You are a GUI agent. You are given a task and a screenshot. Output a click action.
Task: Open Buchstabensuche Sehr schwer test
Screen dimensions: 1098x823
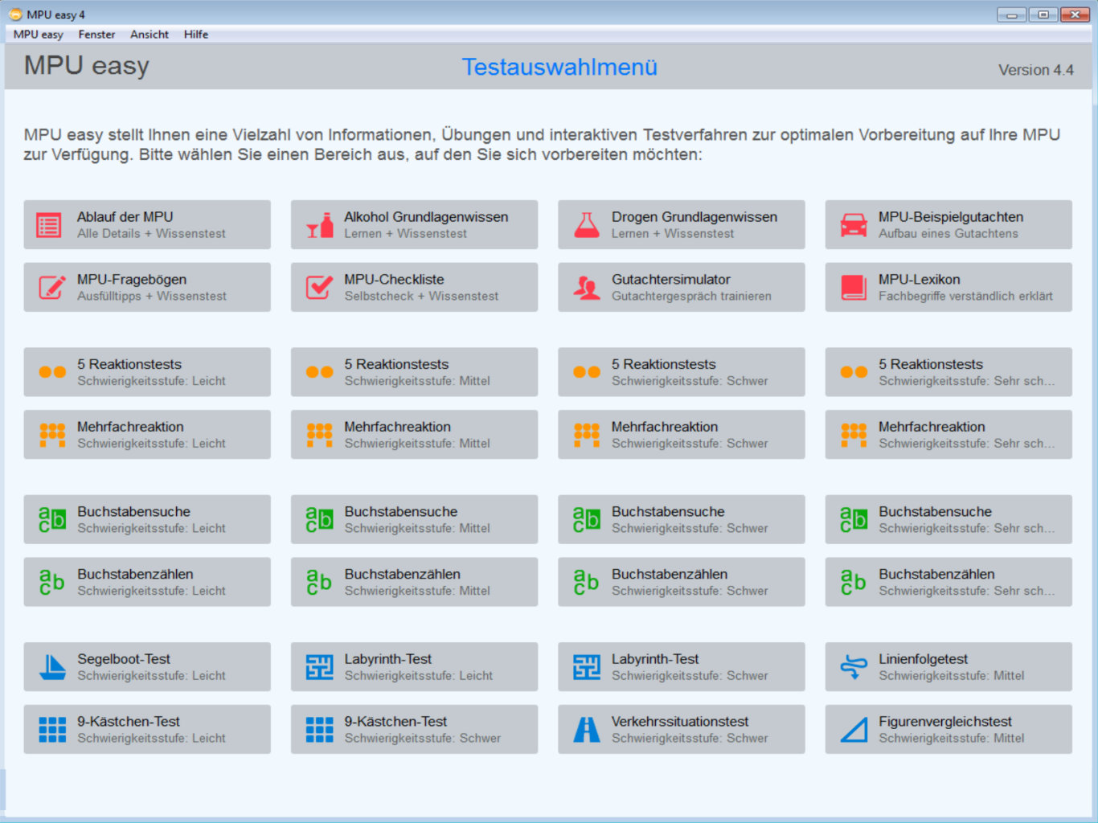point(948,519)
